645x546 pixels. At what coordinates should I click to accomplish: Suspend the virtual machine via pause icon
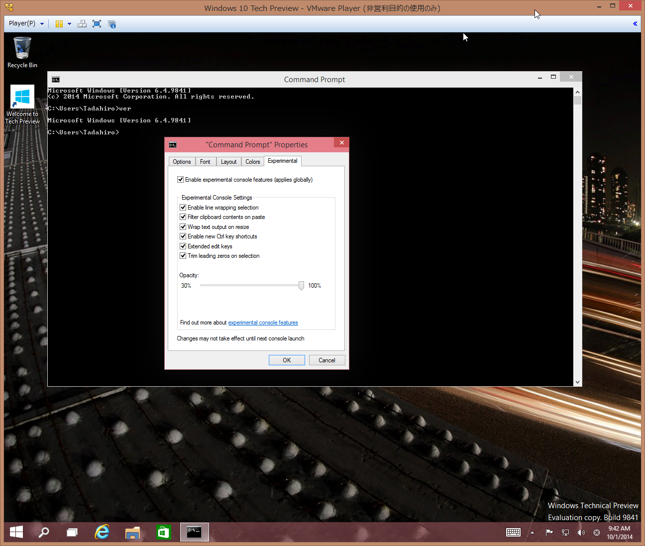pyautogui.click(x=59, y=23)
